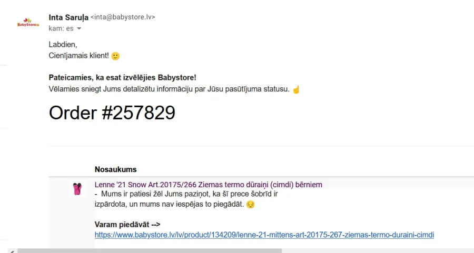Click the smiling face emoji after 'klient!'
This screenshot has width=474, height=253.
click(115, 56)
